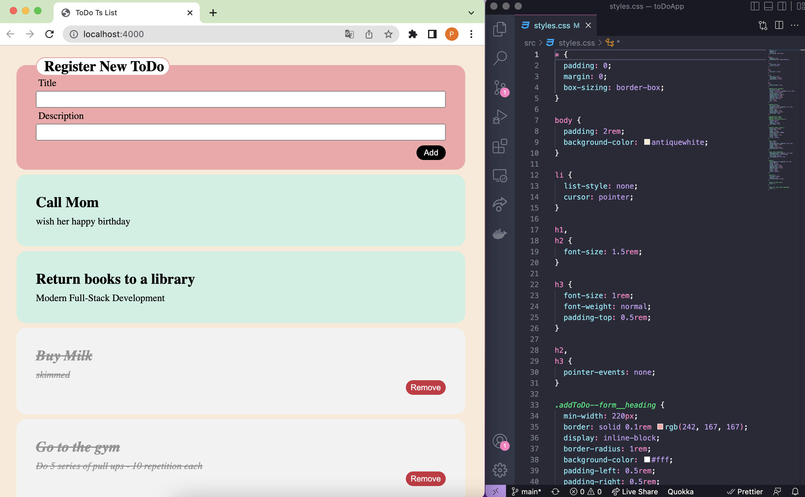805x497 pixels.
Task: Select the styles.css editor tab
Action: 551,26
